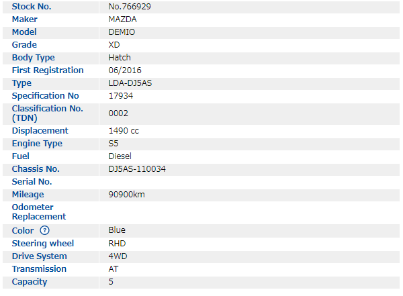Click the Diesel fuel value
Screen dimensions: 403x296
tap(120, 156)
